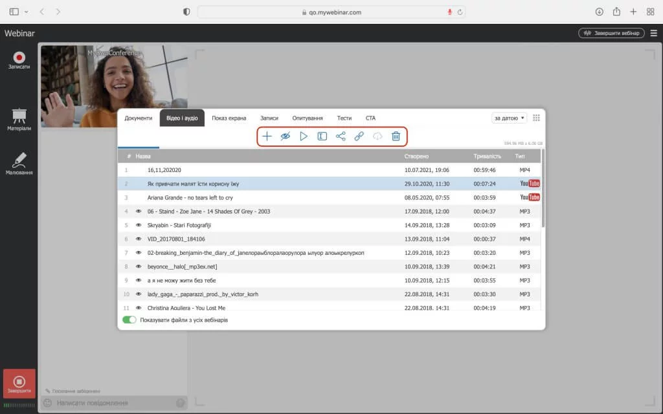Open the Малювання drawing tool
This screenshot has width=663, height=414.
click(x=19, y=164)
